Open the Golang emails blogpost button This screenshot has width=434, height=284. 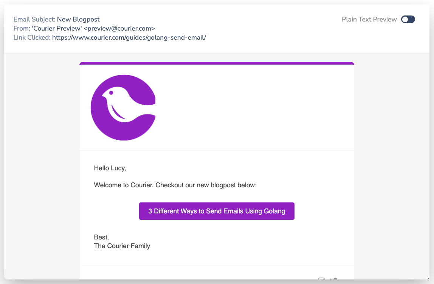[217, 211]
